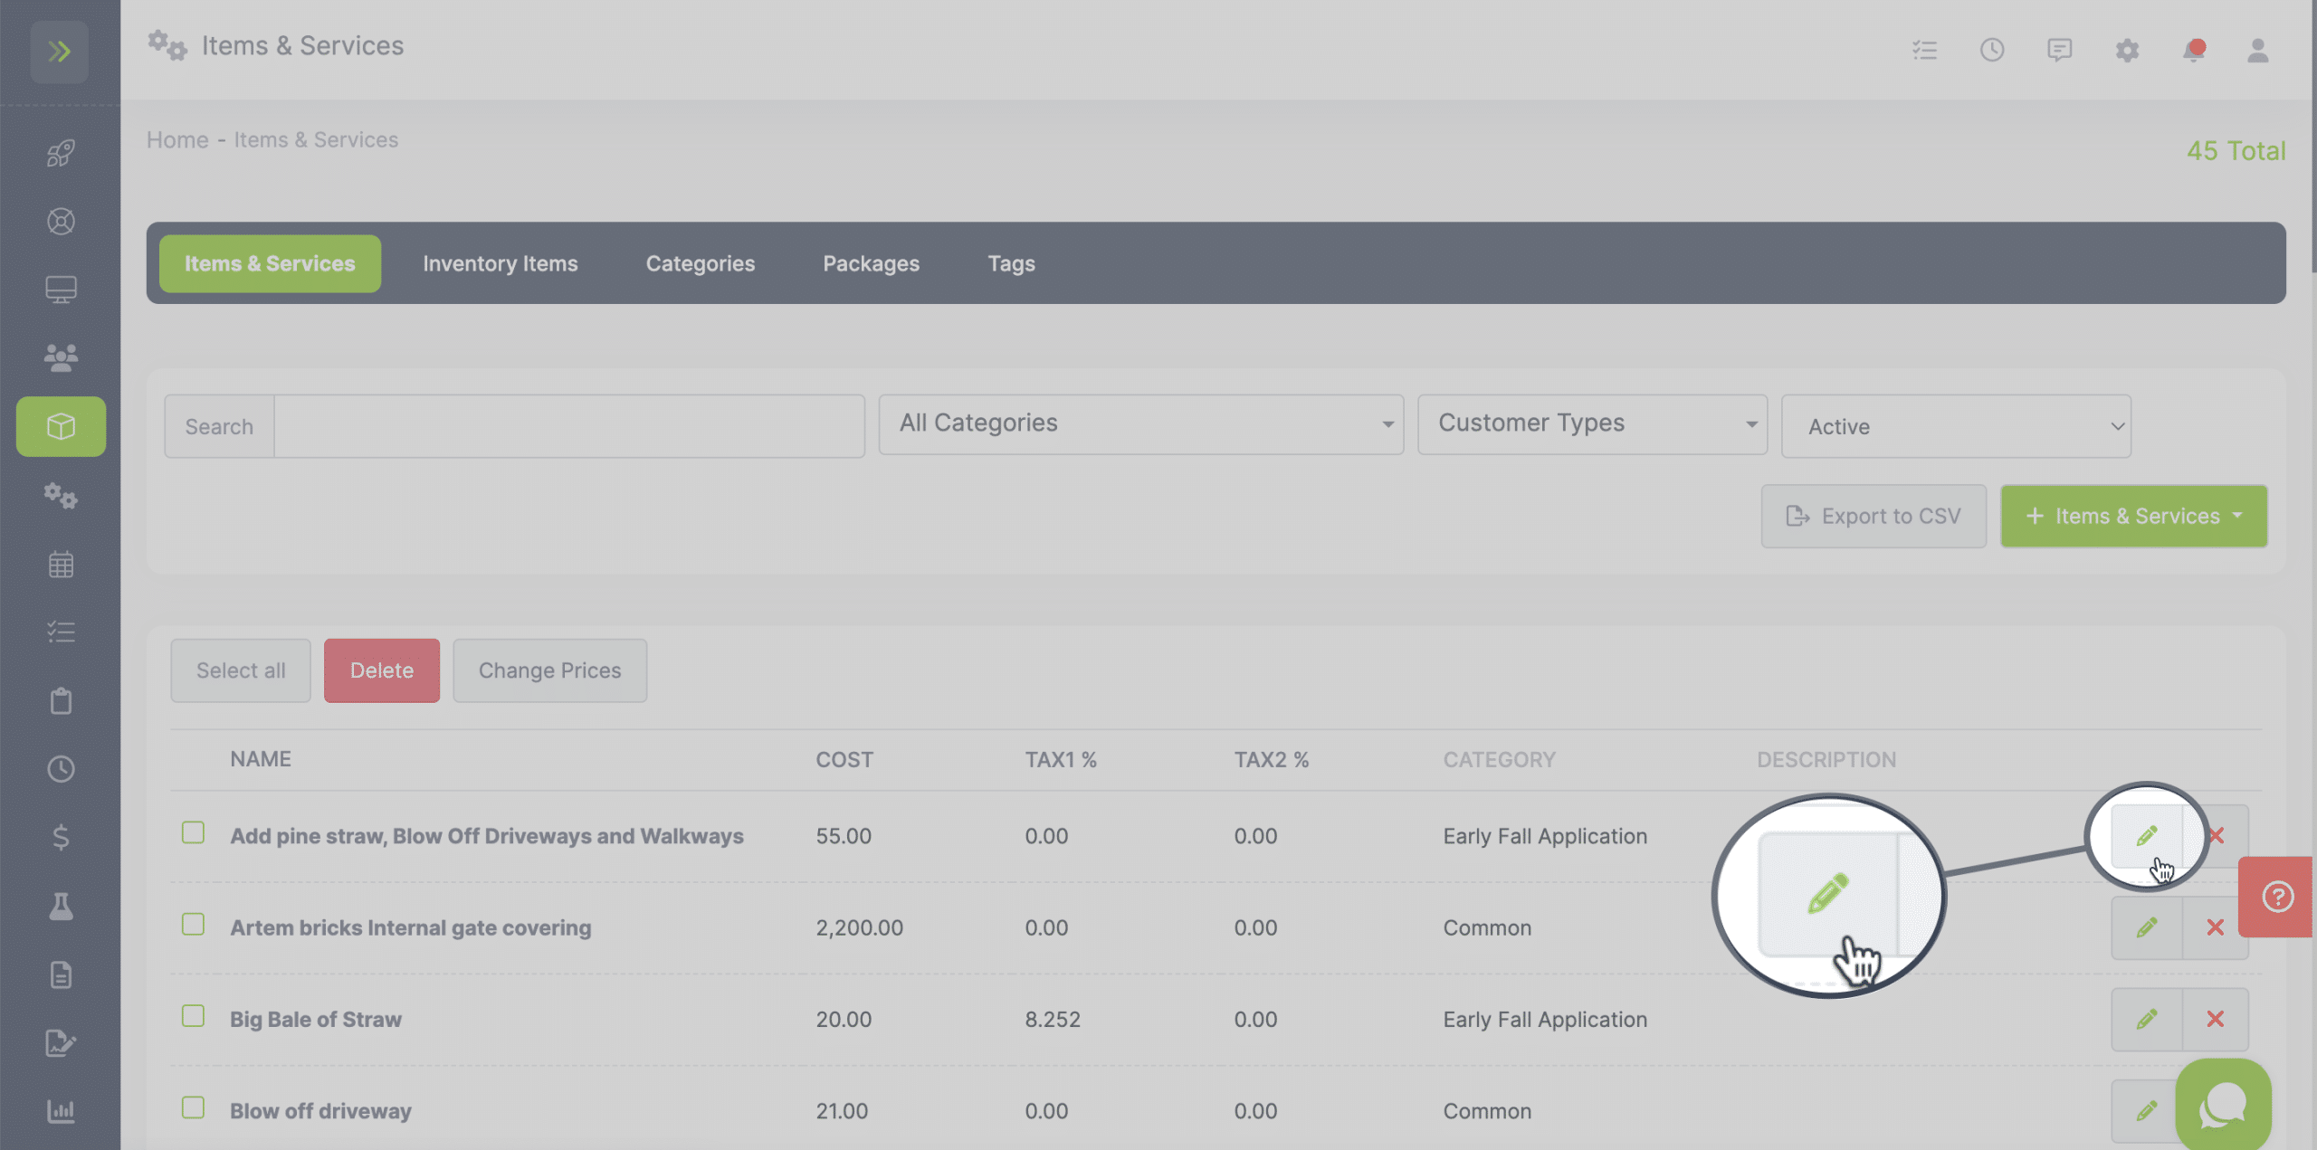Open the calendar grid sidebar icon

point(61,564)
